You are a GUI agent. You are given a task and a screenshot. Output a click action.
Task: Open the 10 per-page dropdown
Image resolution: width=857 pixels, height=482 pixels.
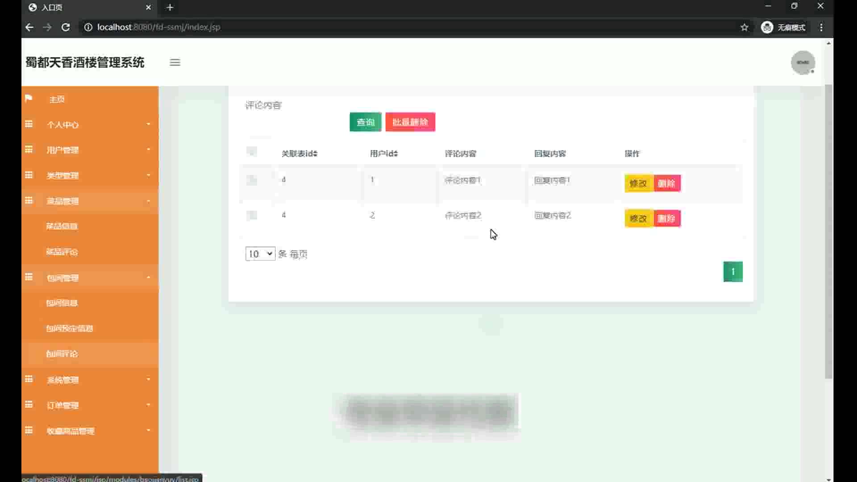[260, 254]
